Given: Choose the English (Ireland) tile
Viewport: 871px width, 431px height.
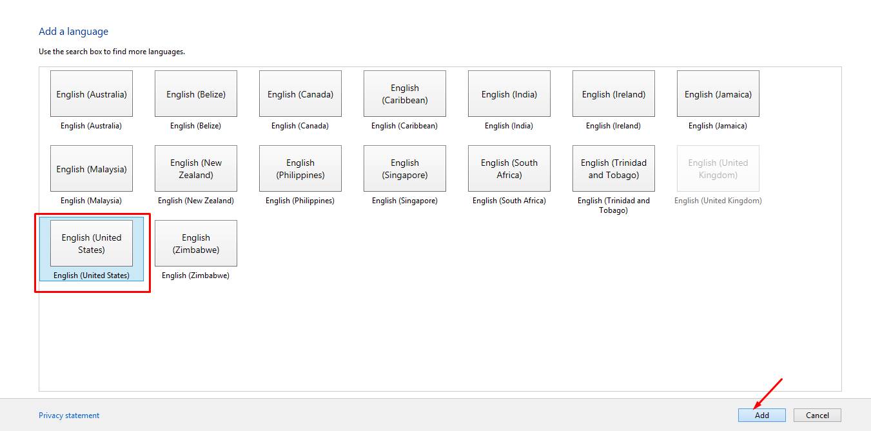Looking at the screenshot, I should point(614,94).
